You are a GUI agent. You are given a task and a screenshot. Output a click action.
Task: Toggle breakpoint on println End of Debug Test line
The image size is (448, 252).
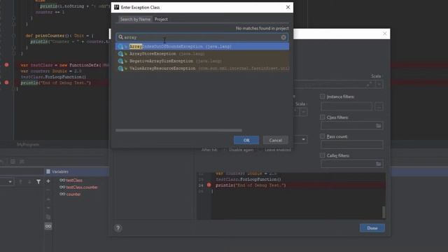pyautogui.click(x=6, y=83)
